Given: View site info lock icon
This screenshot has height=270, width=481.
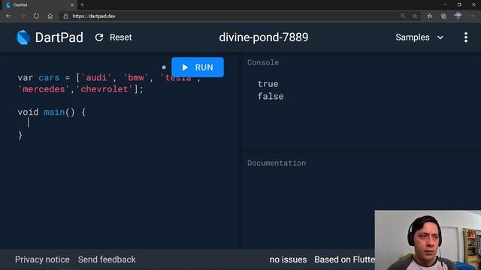Looking at the screenshot, I should click(65, 16).
